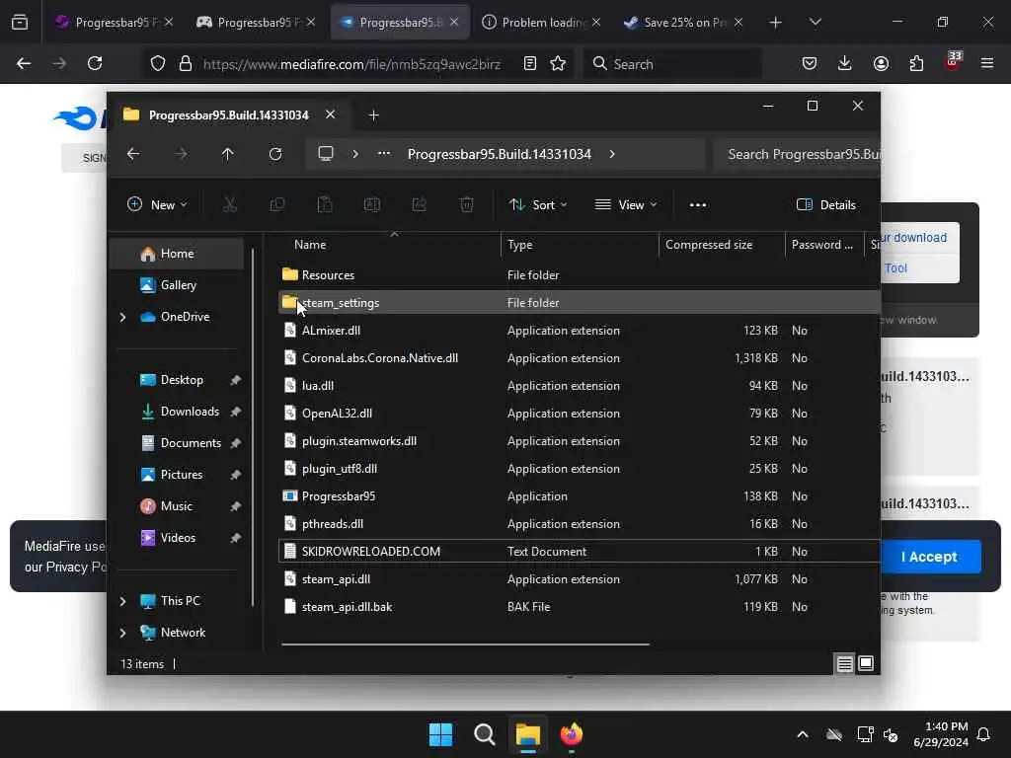Open Firefox extensions puzzle icon

coord(916,63)
